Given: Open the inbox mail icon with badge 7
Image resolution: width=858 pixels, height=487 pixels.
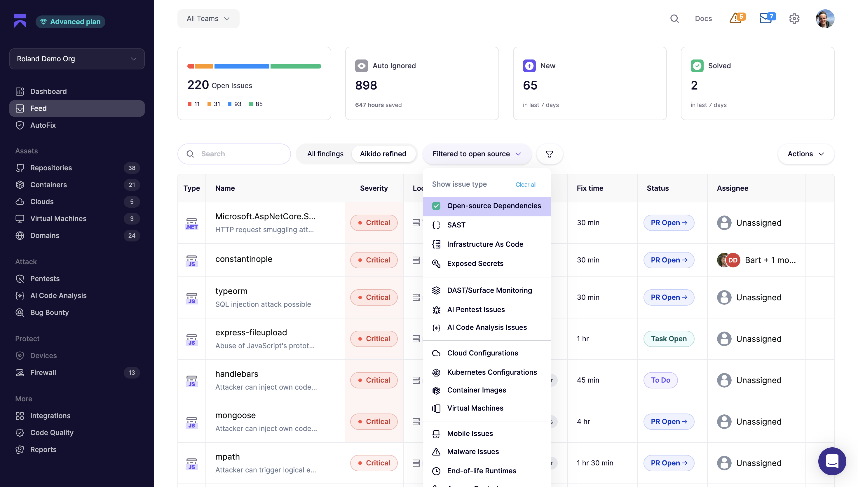Looking at the screenshot, I should click(x=766, y=18).
